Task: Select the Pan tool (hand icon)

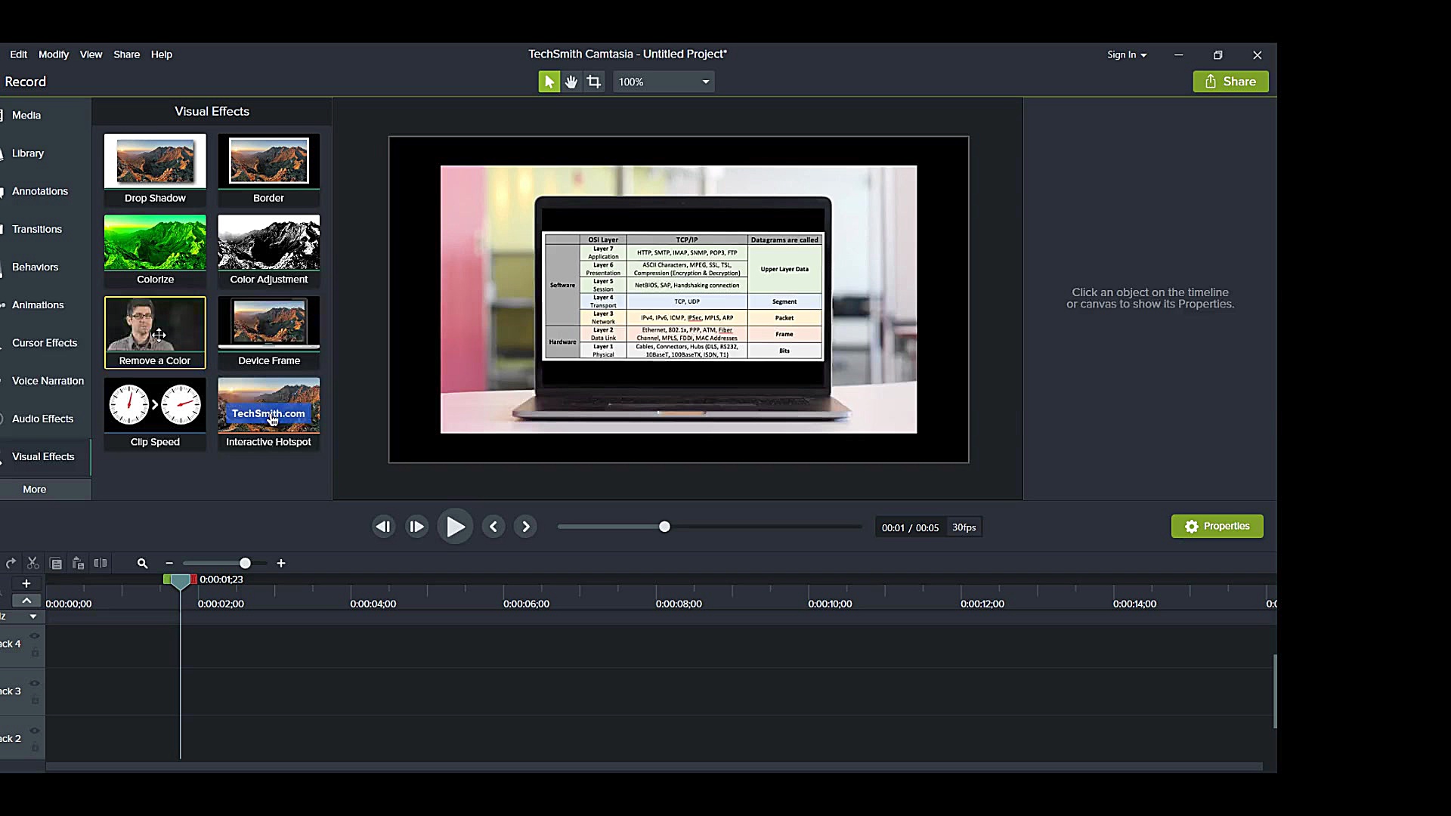Action: click(x=571, y=81)
